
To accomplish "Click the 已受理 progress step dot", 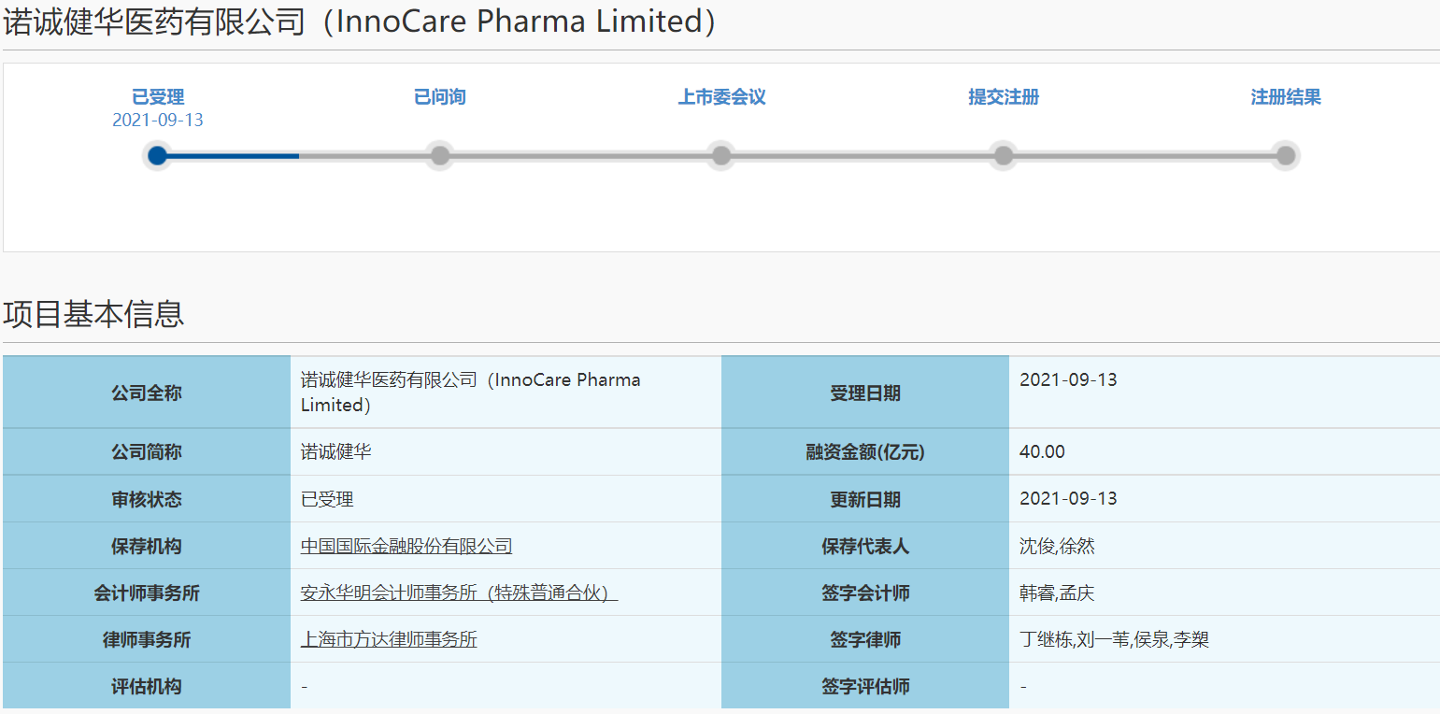I will point(158,155).
